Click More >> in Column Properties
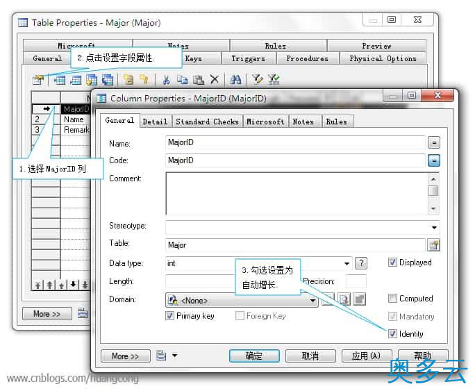This screenshot has height=391, width=475. pyautogui.click(x=125, y=356)
